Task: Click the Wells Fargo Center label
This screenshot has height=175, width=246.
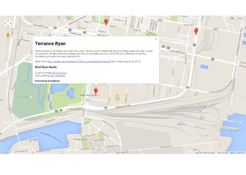Action: (x=88, y=95)
